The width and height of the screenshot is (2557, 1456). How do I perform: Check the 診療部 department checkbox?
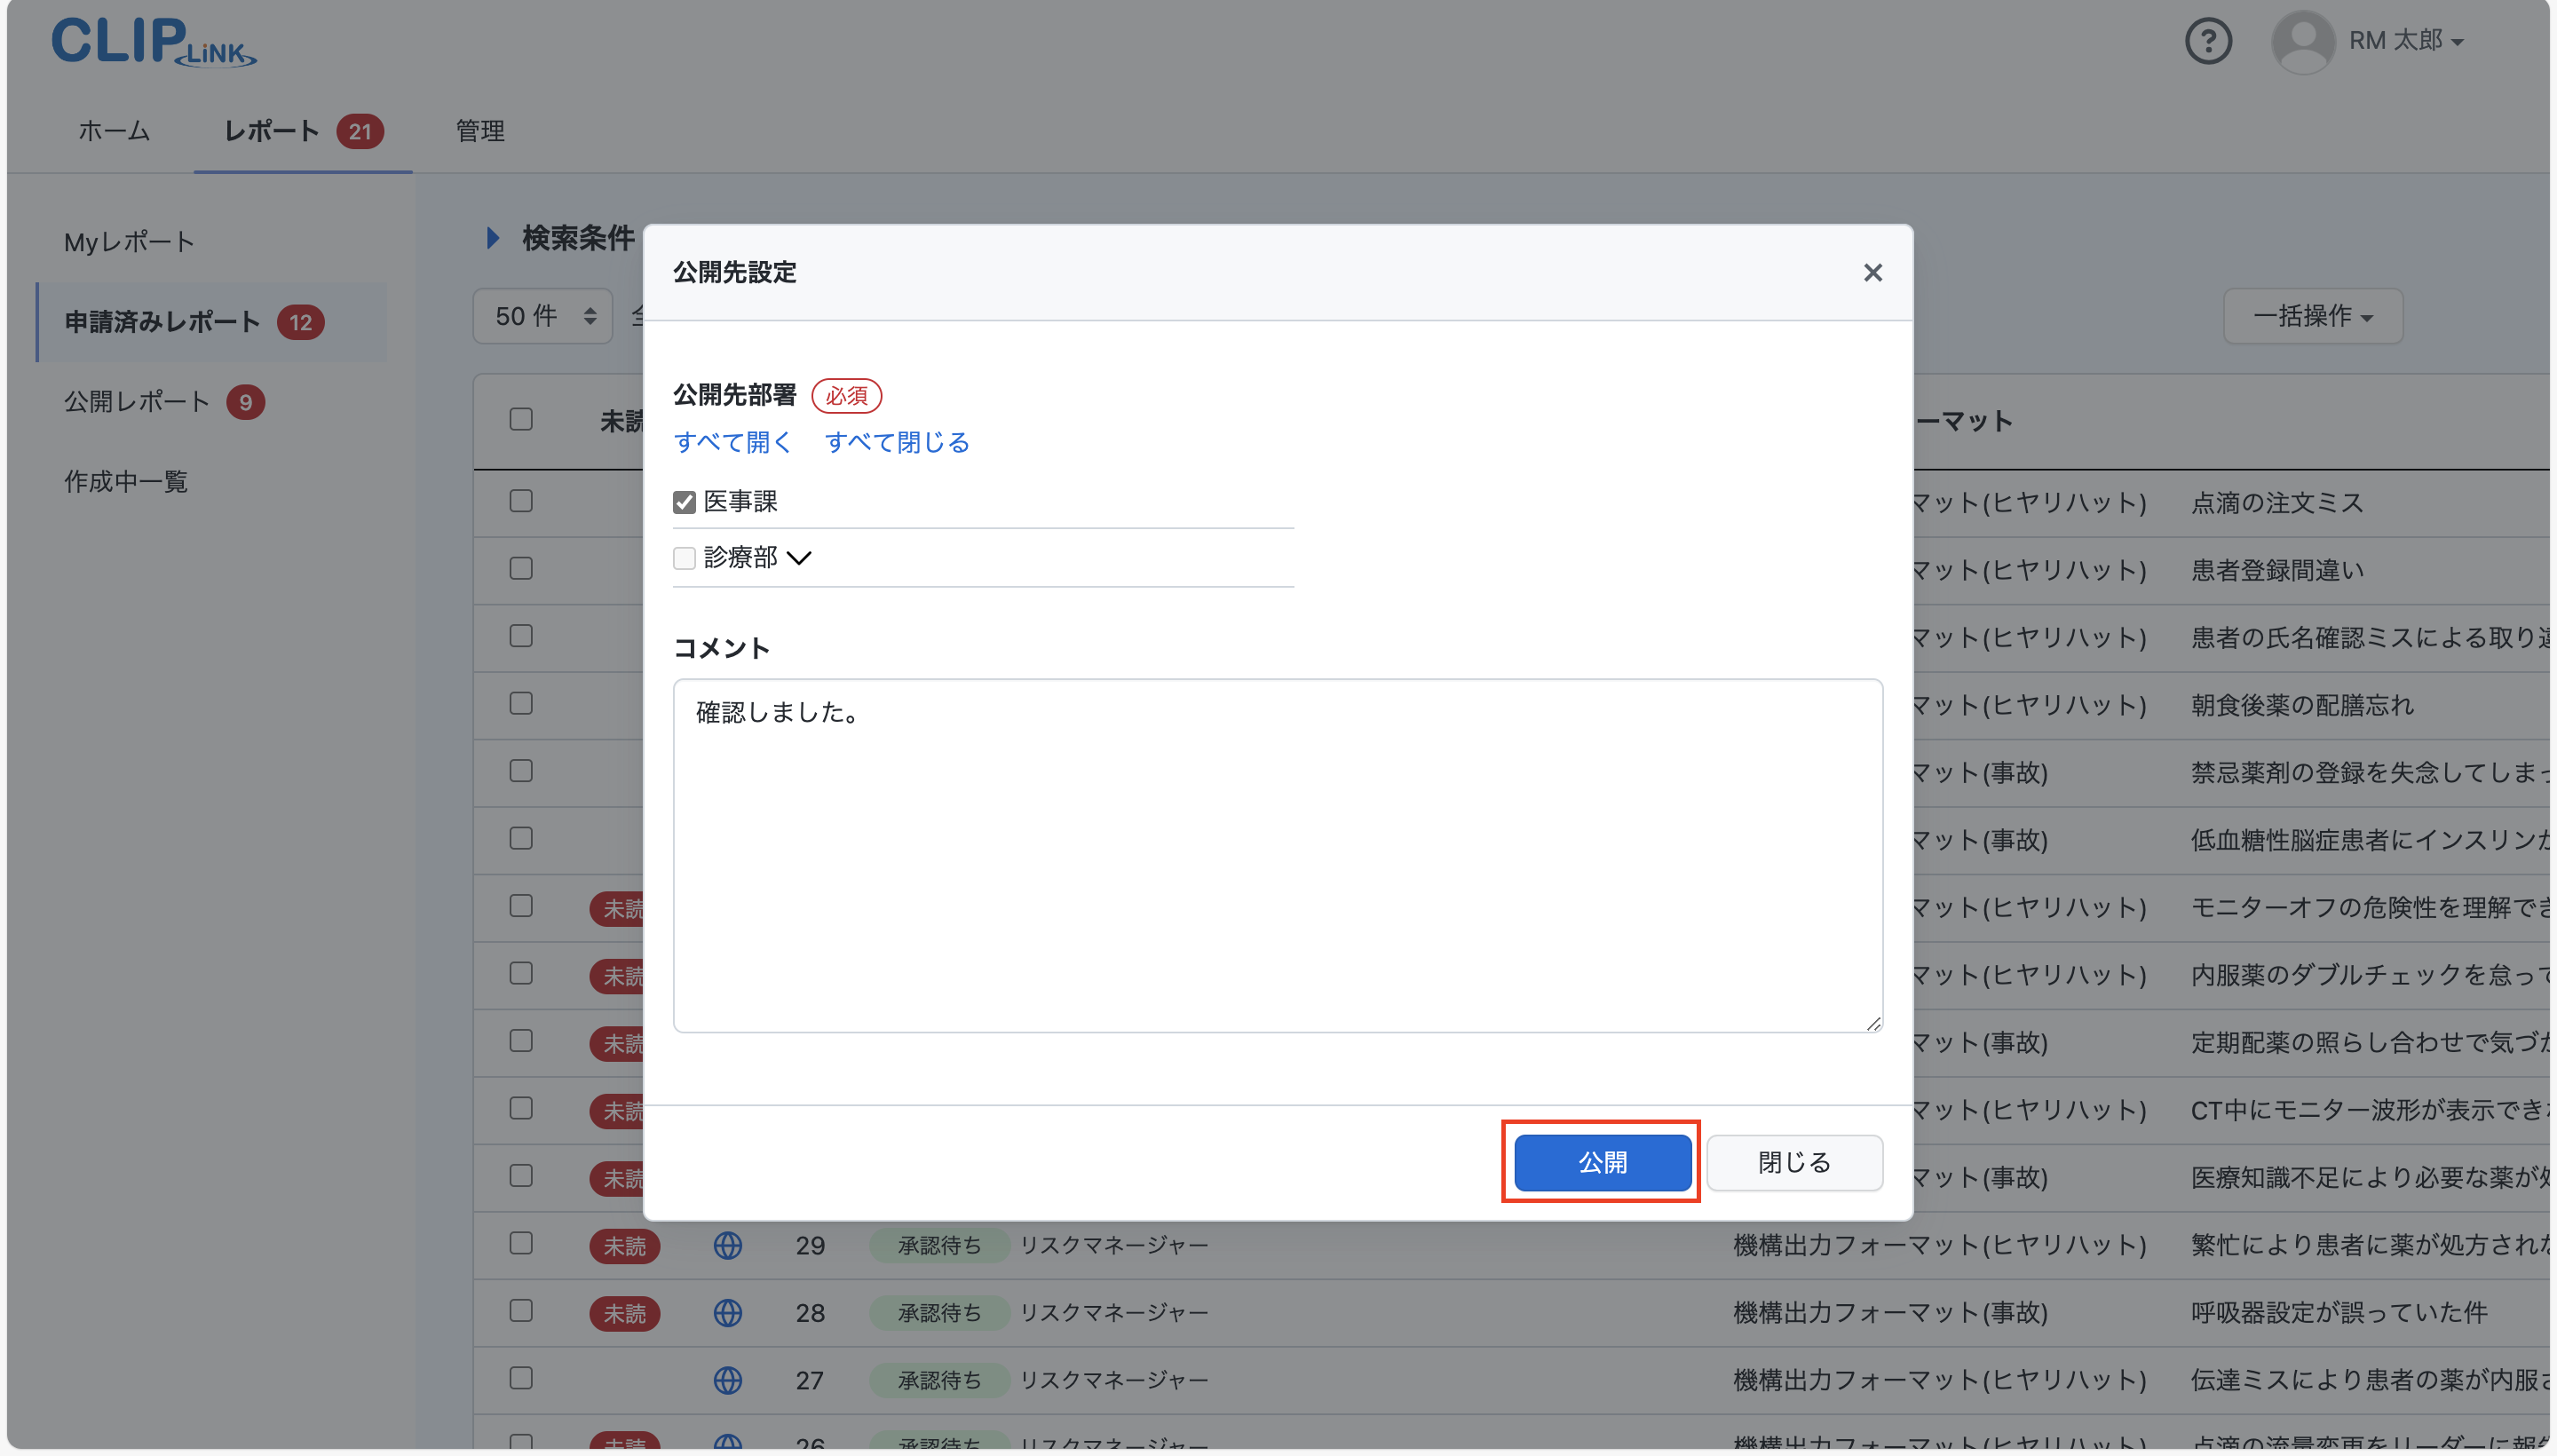[684, 558]
